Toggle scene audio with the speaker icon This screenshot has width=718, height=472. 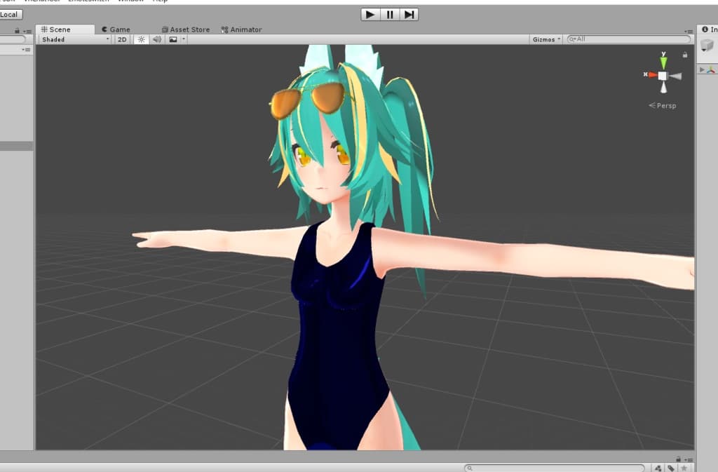point(157,40)
